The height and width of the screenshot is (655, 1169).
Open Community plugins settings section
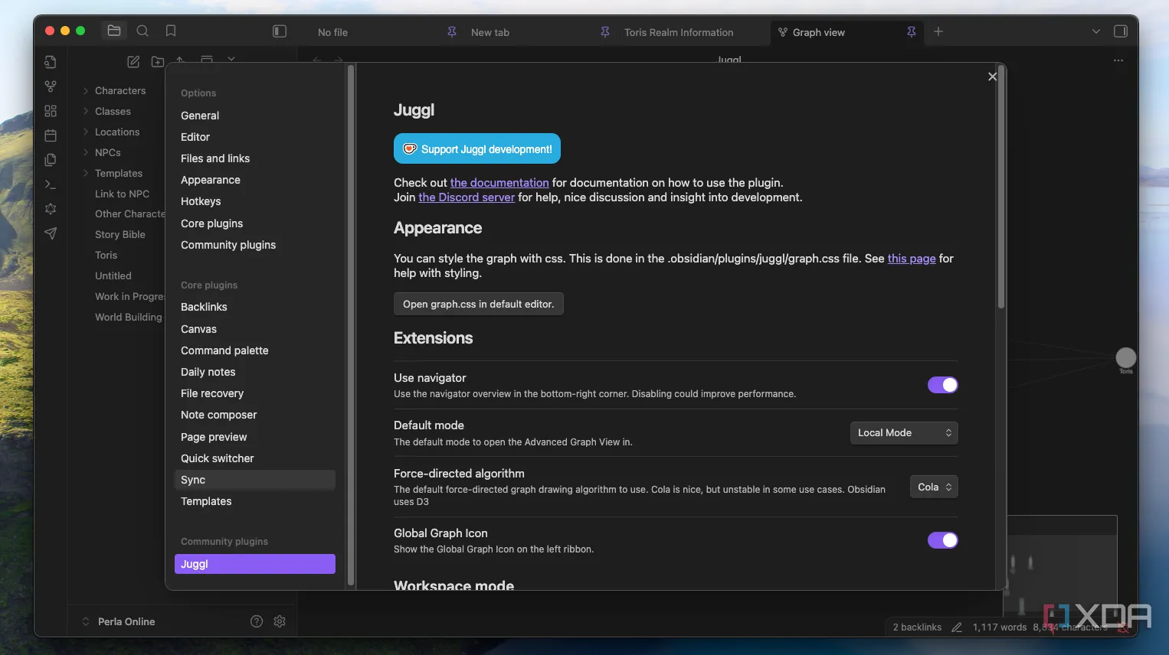click(228, 245)
